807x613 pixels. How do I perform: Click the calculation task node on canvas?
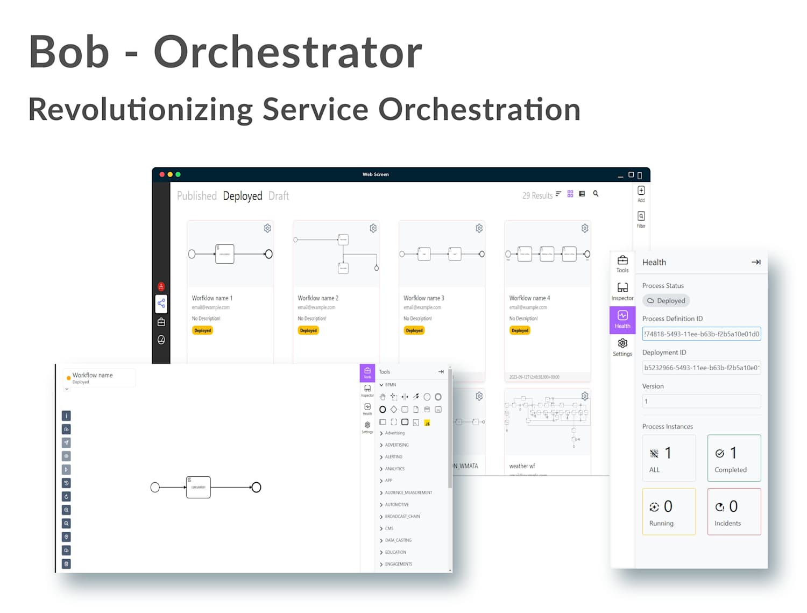[199, 487]
